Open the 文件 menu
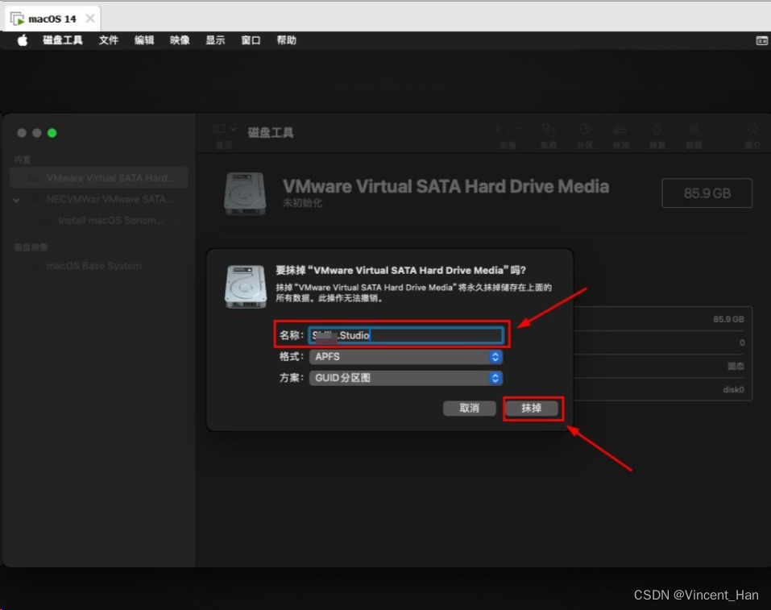Viewport: 771px width, 610px height. pyautogui.click(x=108, y=40)
